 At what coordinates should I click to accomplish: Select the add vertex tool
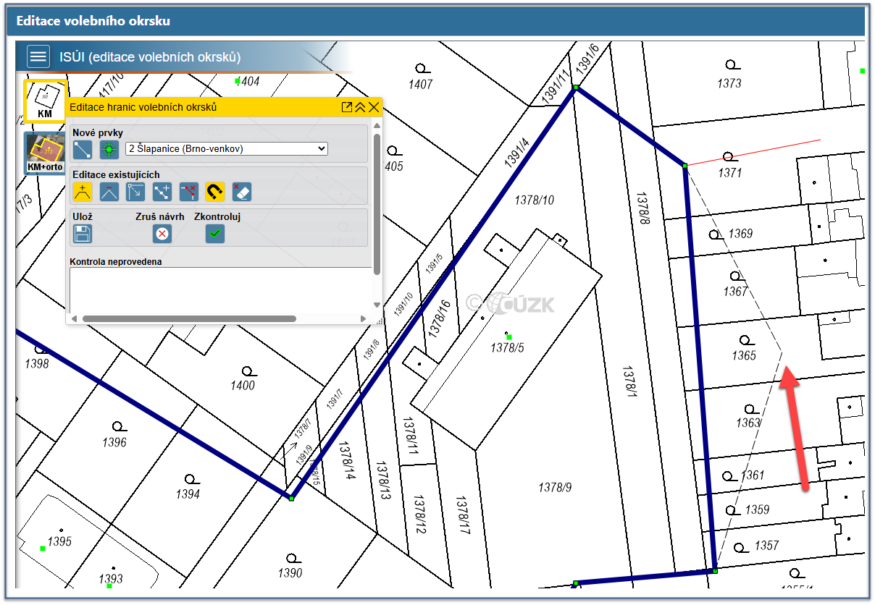[83, 192]
